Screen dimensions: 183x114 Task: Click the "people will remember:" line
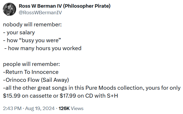point(31,64)
